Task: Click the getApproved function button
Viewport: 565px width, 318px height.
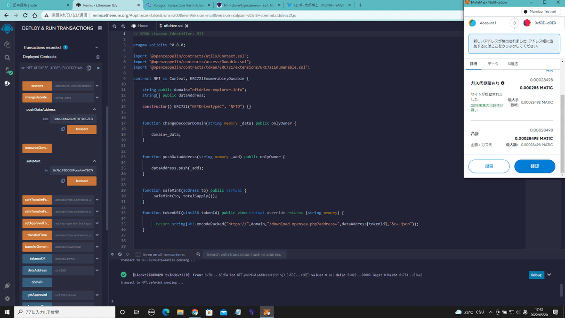Action: pos(37,294)
